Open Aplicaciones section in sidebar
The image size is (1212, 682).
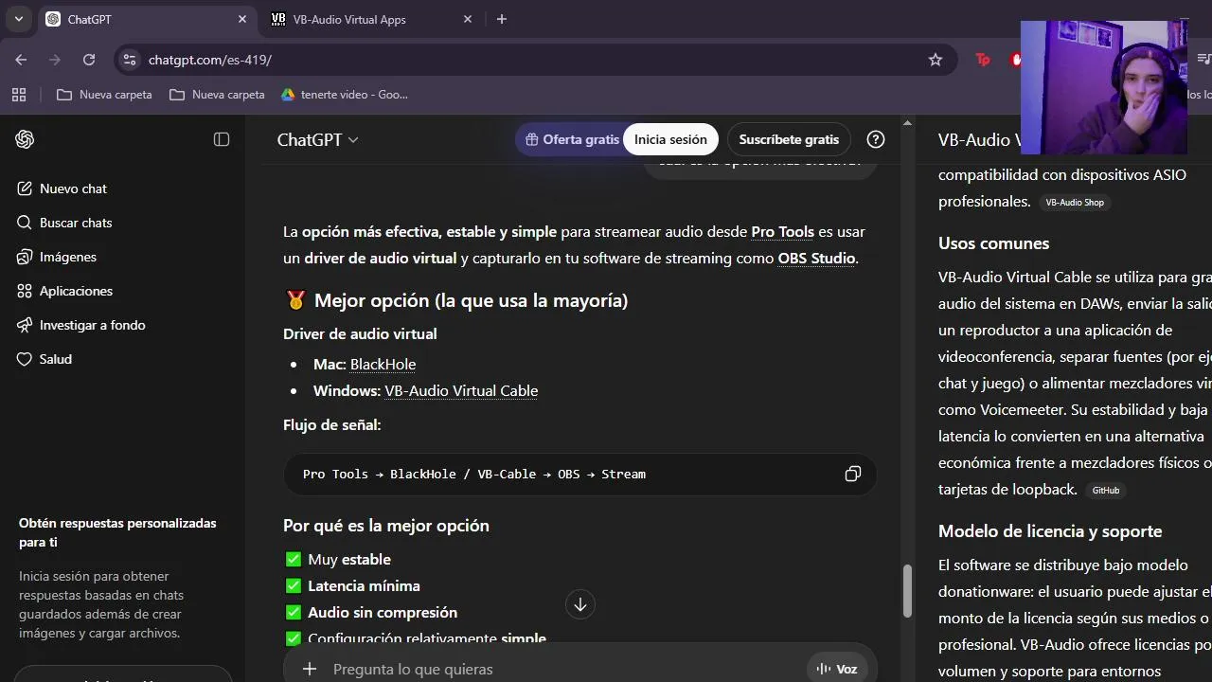(64, 291)
